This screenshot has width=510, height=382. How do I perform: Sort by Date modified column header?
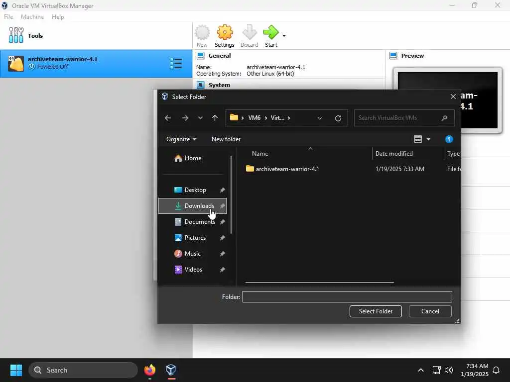point(394,154)
